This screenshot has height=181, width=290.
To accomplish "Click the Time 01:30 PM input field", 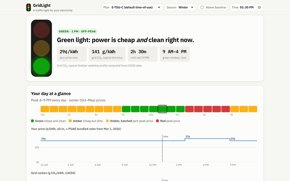I will [246, 8].
